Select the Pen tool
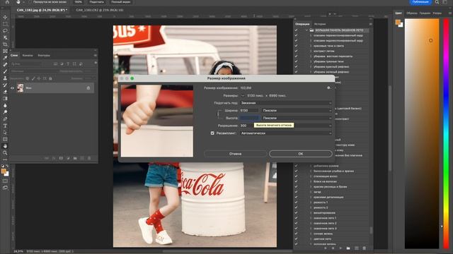The height and width of the screenshot is (254, 453). point(5,119)
